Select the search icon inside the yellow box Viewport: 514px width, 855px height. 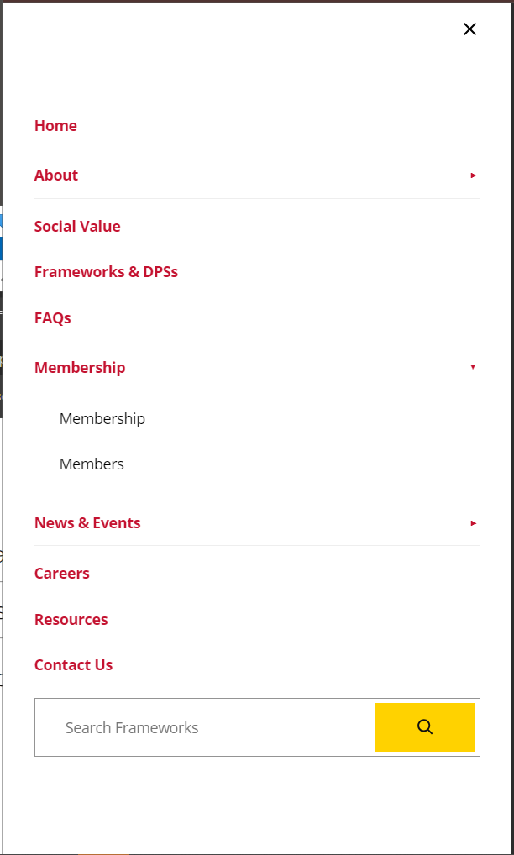point(424,727)
